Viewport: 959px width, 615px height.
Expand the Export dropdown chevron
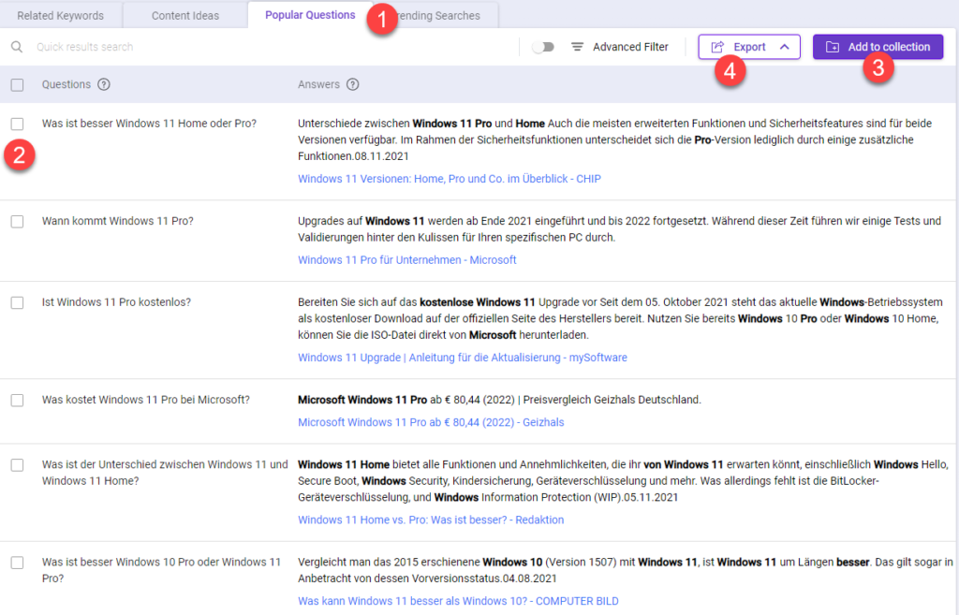point(785,47)
